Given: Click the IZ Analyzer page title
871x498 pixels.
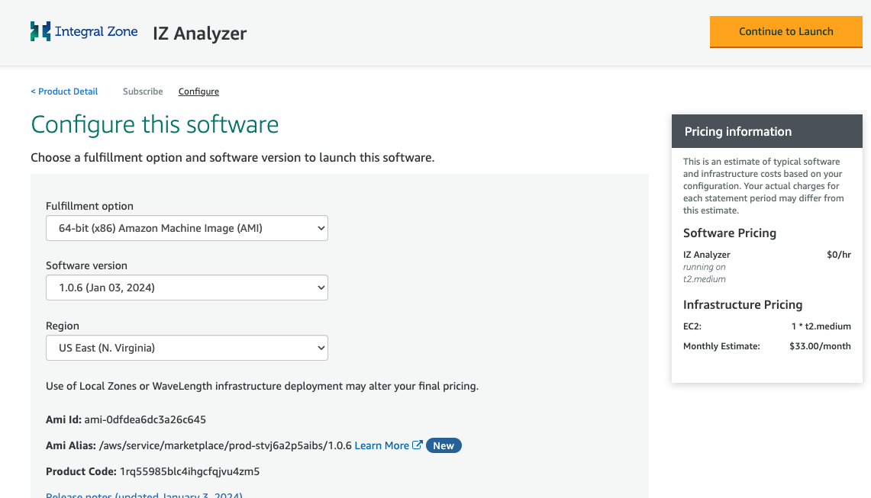Looking at the screenshot, I should pyautogui.click(x=199, y=34).
